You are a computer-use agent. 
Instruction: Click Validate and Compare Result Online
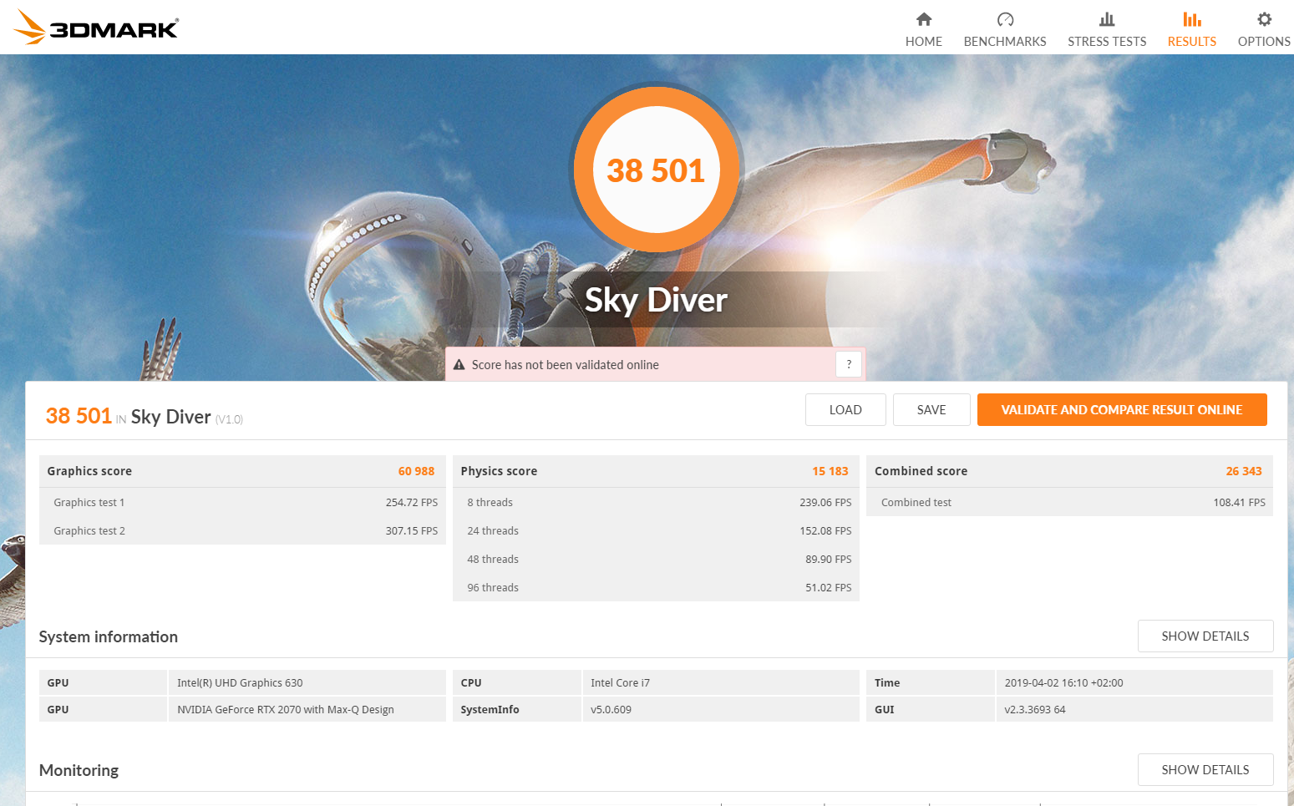coord(1122,410)
